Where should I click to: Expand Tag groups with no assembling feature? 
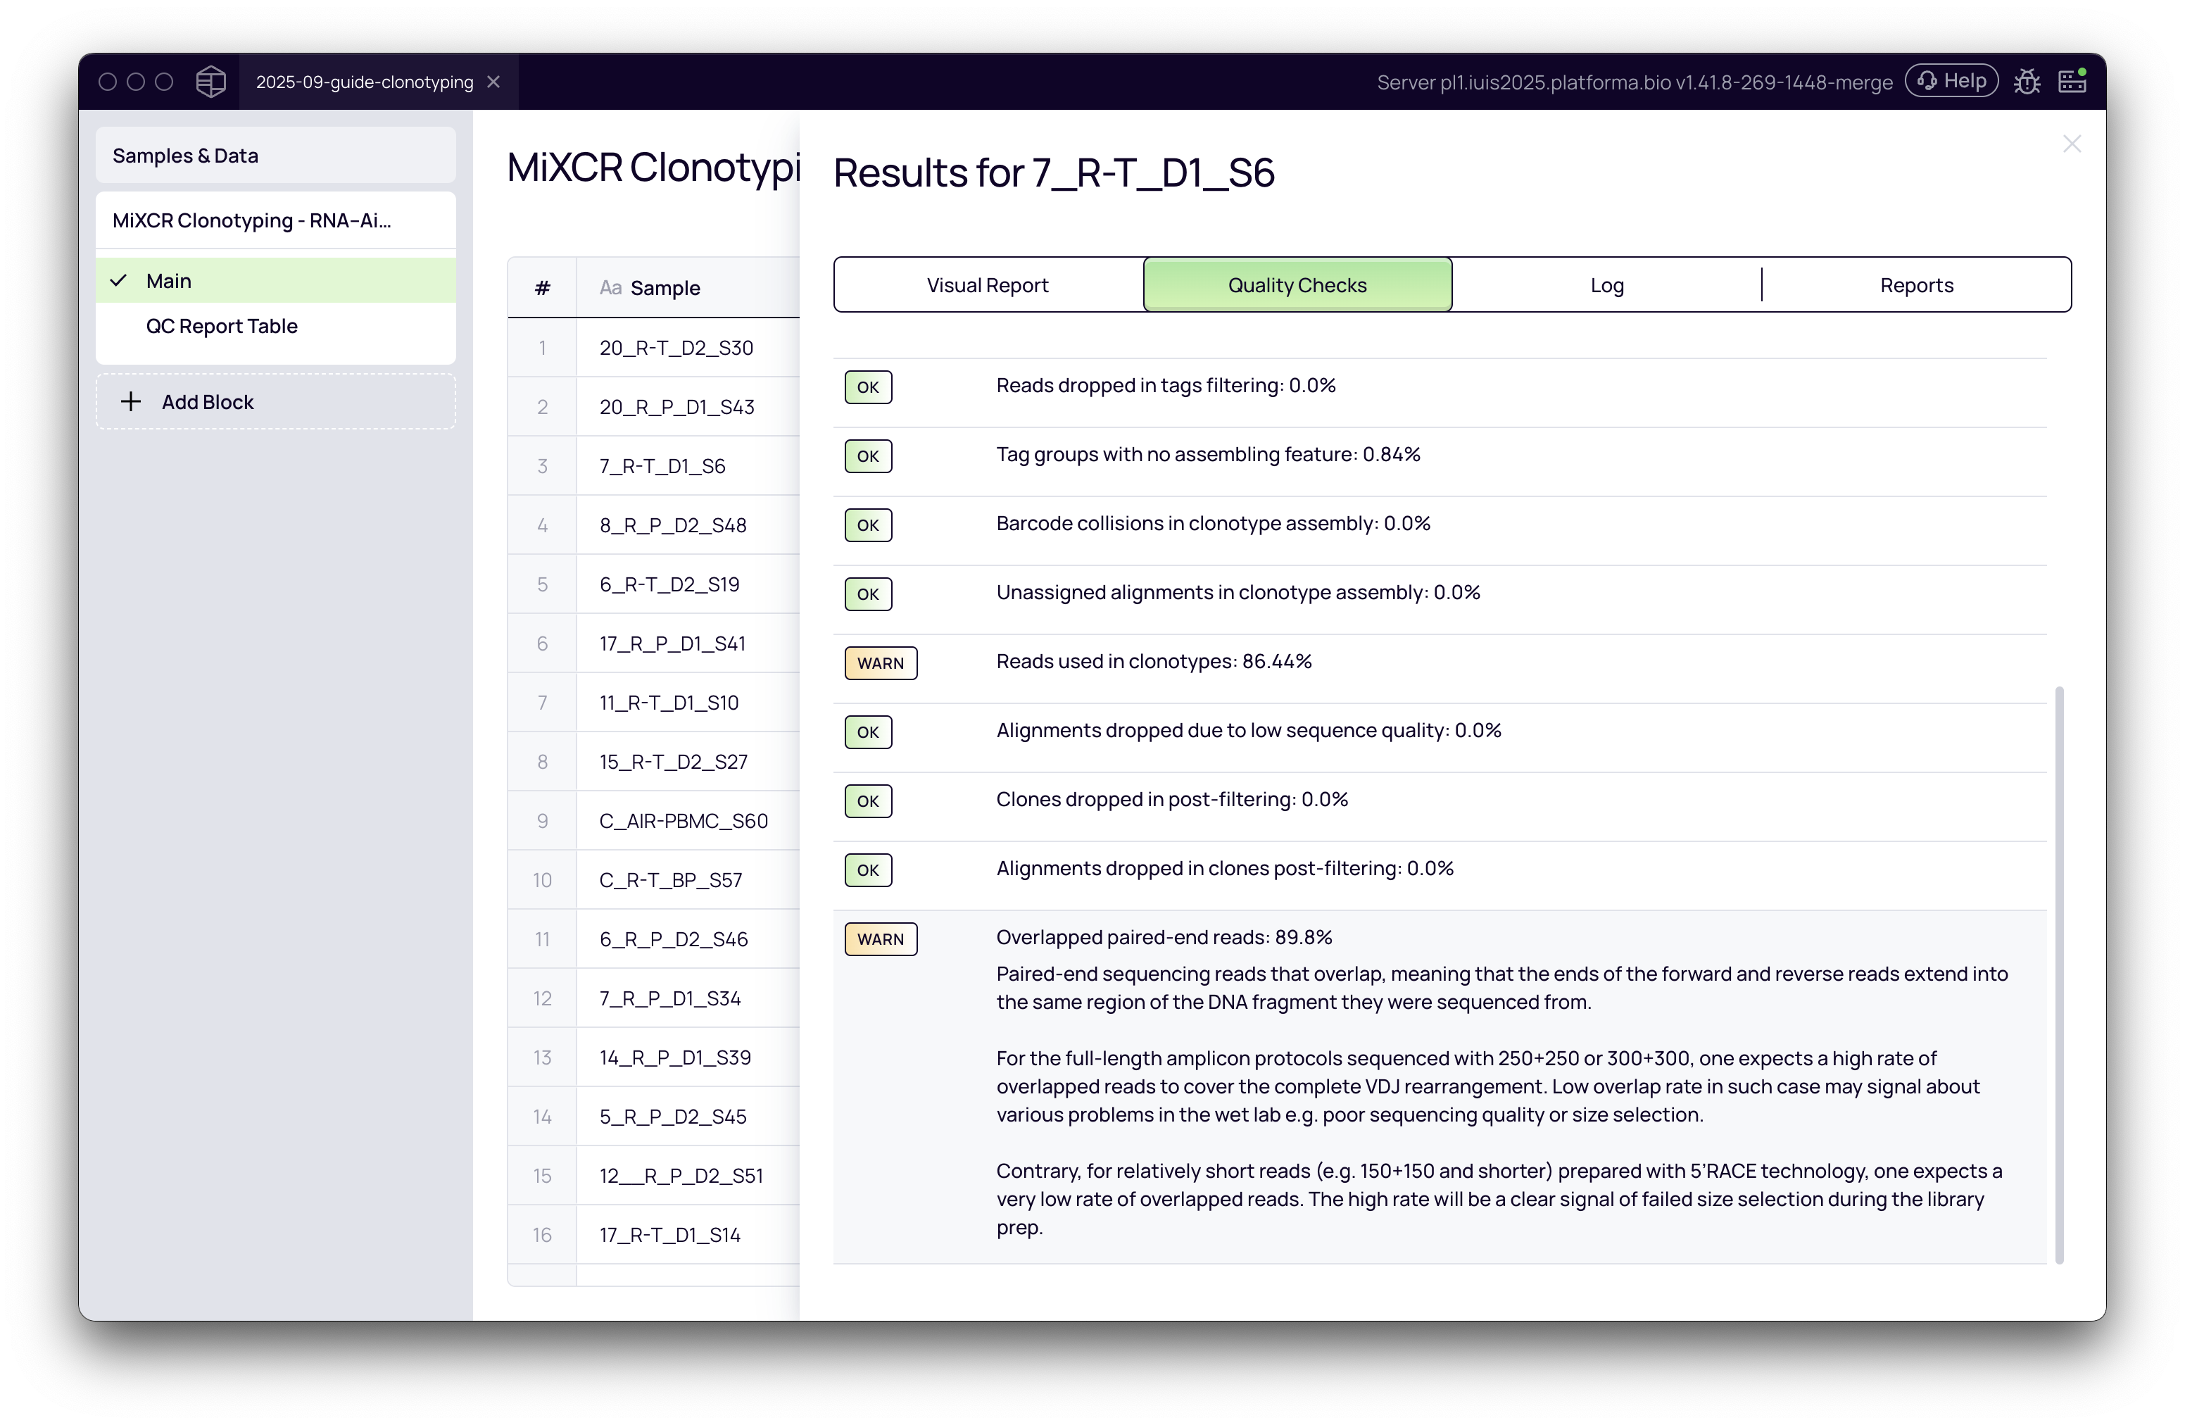point(1207,455)
